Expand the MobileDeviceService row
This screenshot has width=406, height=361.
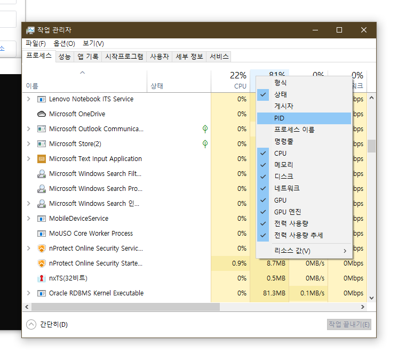pos(29,219)
